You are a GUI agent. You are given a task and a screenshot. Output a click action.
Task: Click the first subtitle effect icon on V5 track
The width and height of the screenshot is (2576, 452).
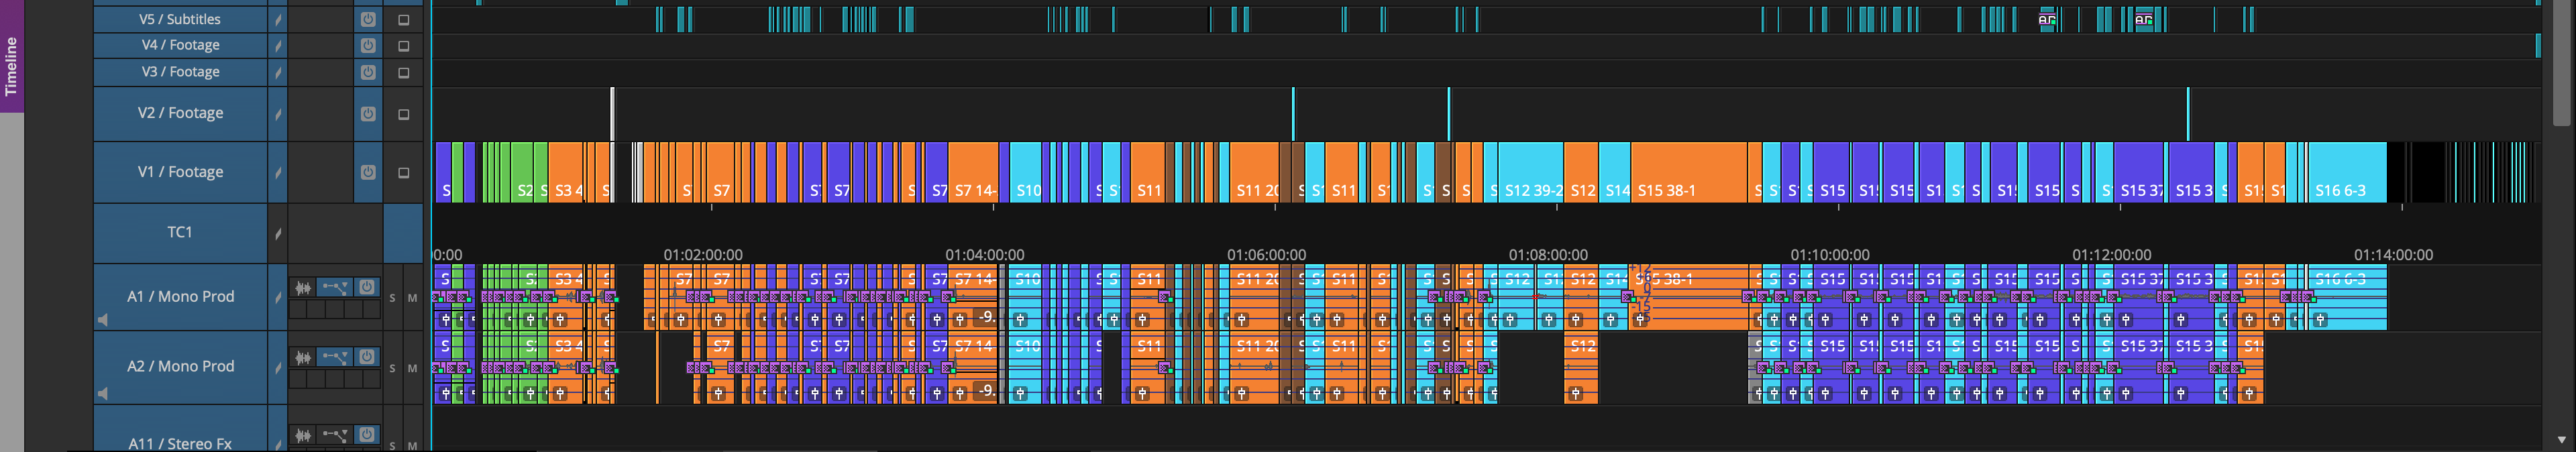pos(2047,19)
